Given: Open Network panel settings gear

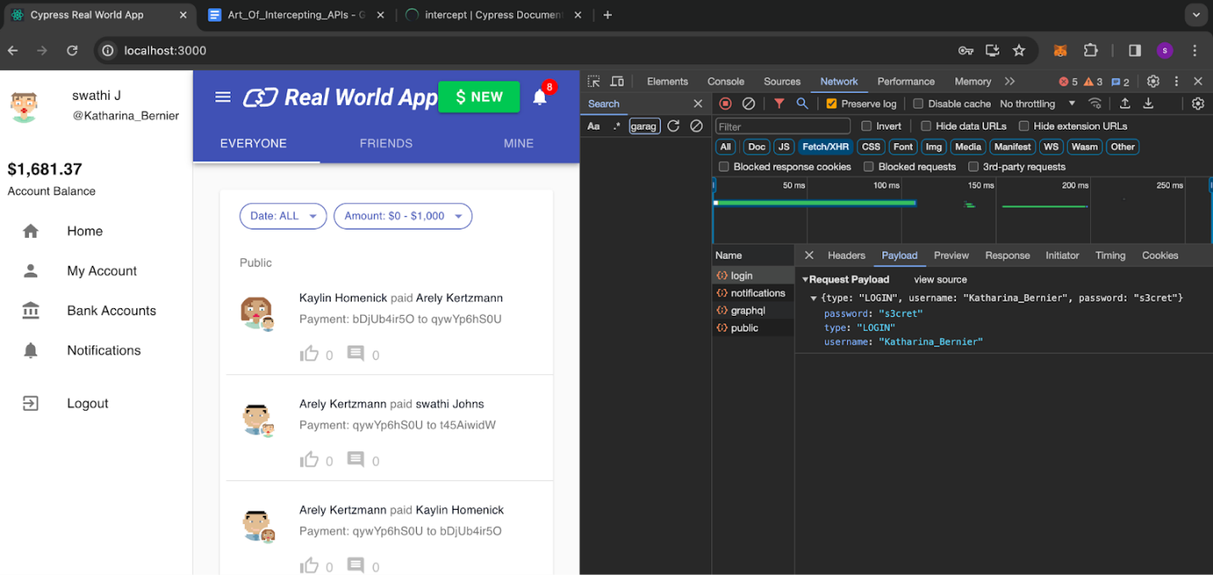Looking at the screenshot, I should pos(1198,103).
